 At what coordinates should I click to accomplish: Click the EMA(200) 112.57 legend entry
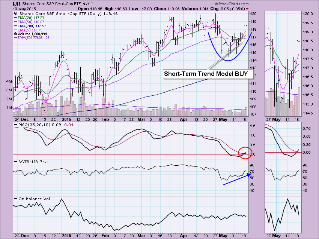click(x=30, y=26)
